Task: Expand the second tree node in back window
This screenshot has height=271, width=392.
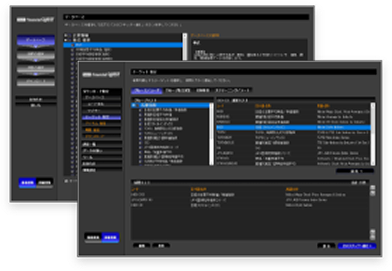Action: [65, 40]
